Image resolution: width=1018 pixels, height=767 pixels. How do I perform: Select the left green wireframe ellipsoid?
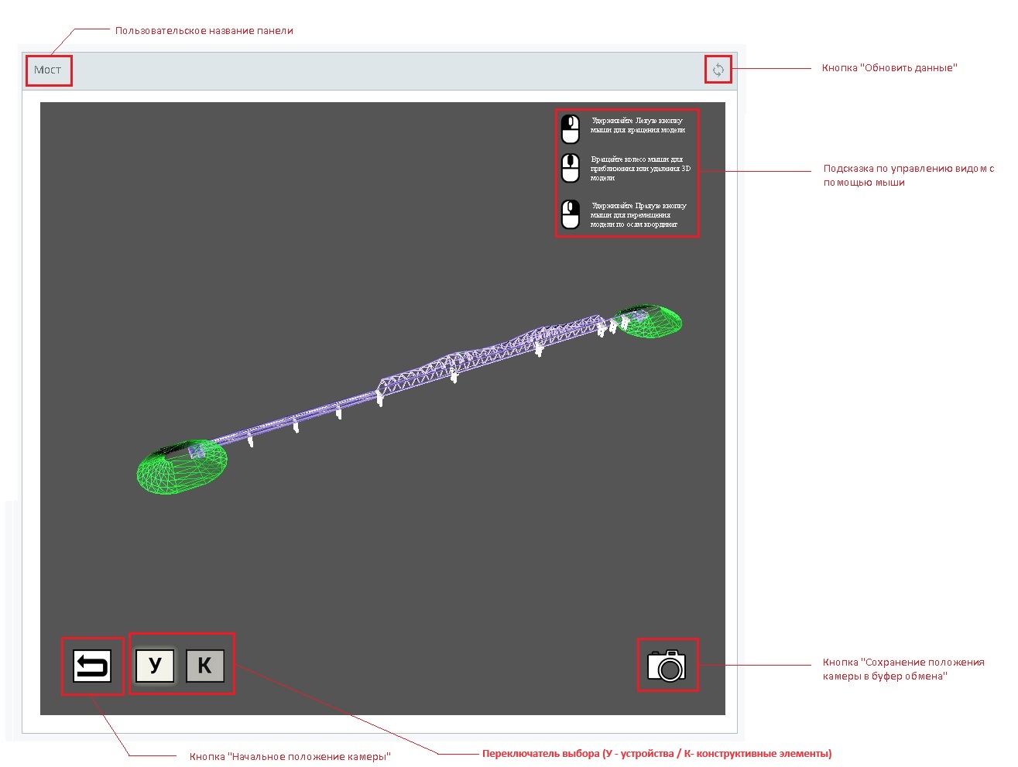click(x=182, y=467)
